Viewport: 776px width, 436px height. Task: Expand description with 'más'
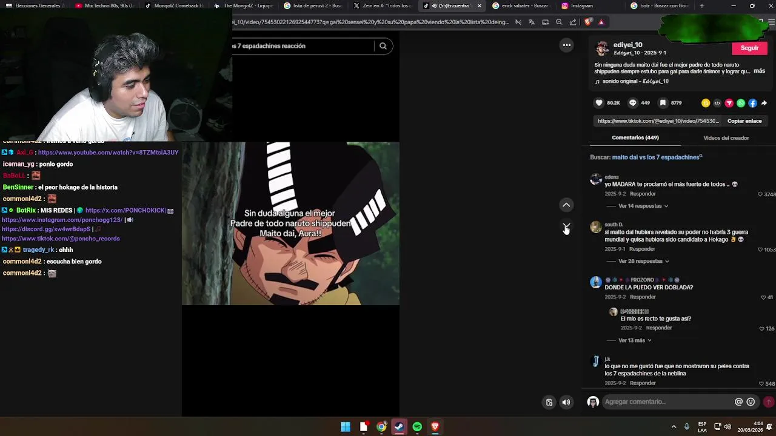759,71
